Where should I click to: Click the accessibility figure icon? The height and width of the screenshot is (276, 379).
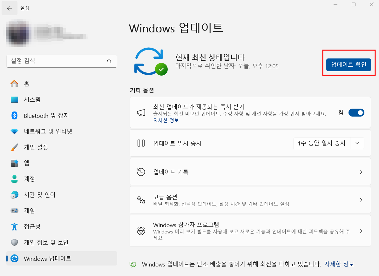tap(14, 226)
